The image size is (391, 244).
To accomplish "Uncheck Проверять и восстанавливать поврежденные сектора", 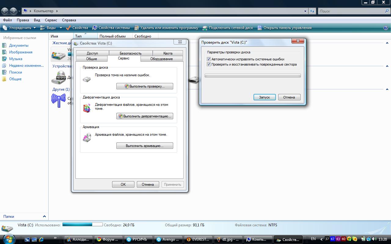I will pos(209,64).
